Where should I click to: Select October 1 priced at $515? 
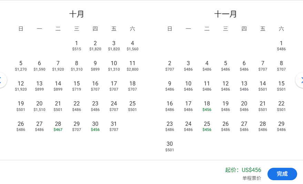pyautogui.click(x=77, y=46)
